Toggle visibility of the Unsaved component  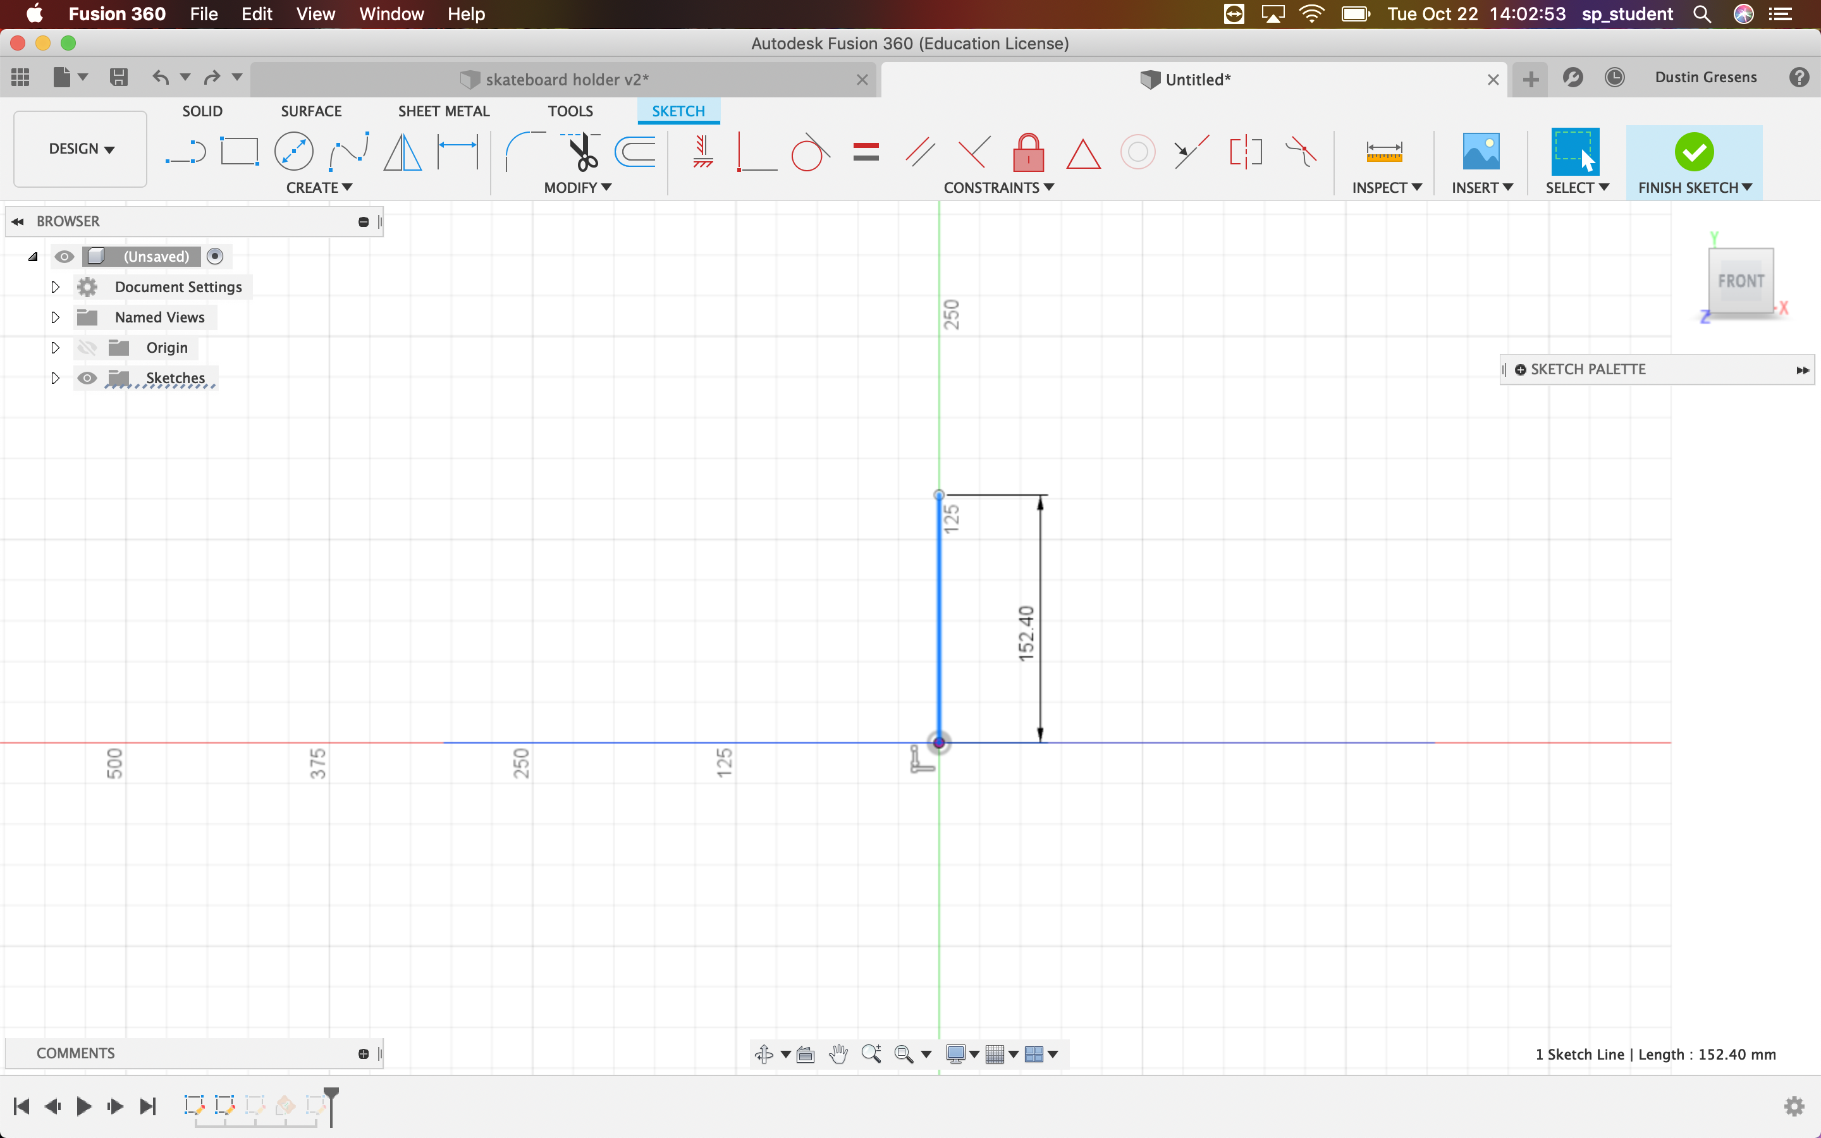tap(64, 257)
